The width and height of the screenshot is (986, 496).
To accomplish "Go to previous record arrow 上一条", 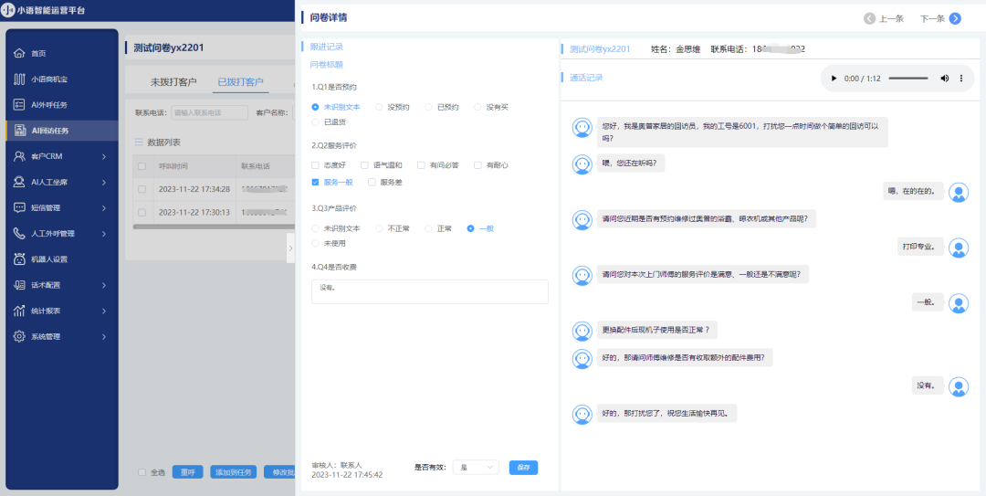I will [x=870, y=18].
